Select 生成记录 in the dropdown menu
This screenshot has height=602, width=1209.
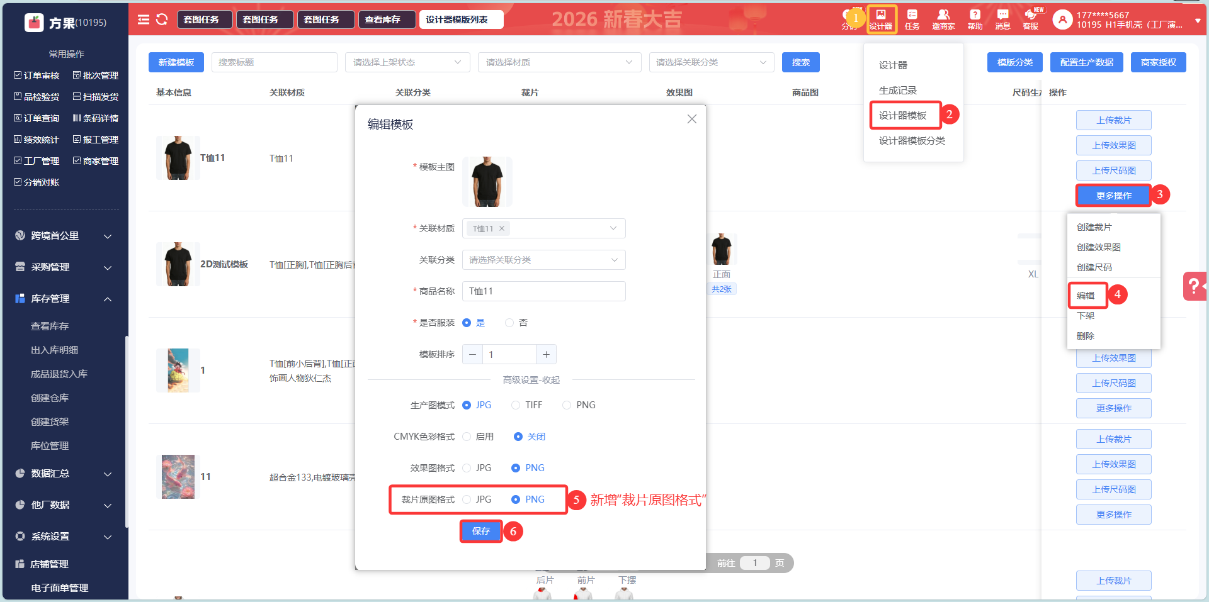pyautogui.click(x=898, y=91)
